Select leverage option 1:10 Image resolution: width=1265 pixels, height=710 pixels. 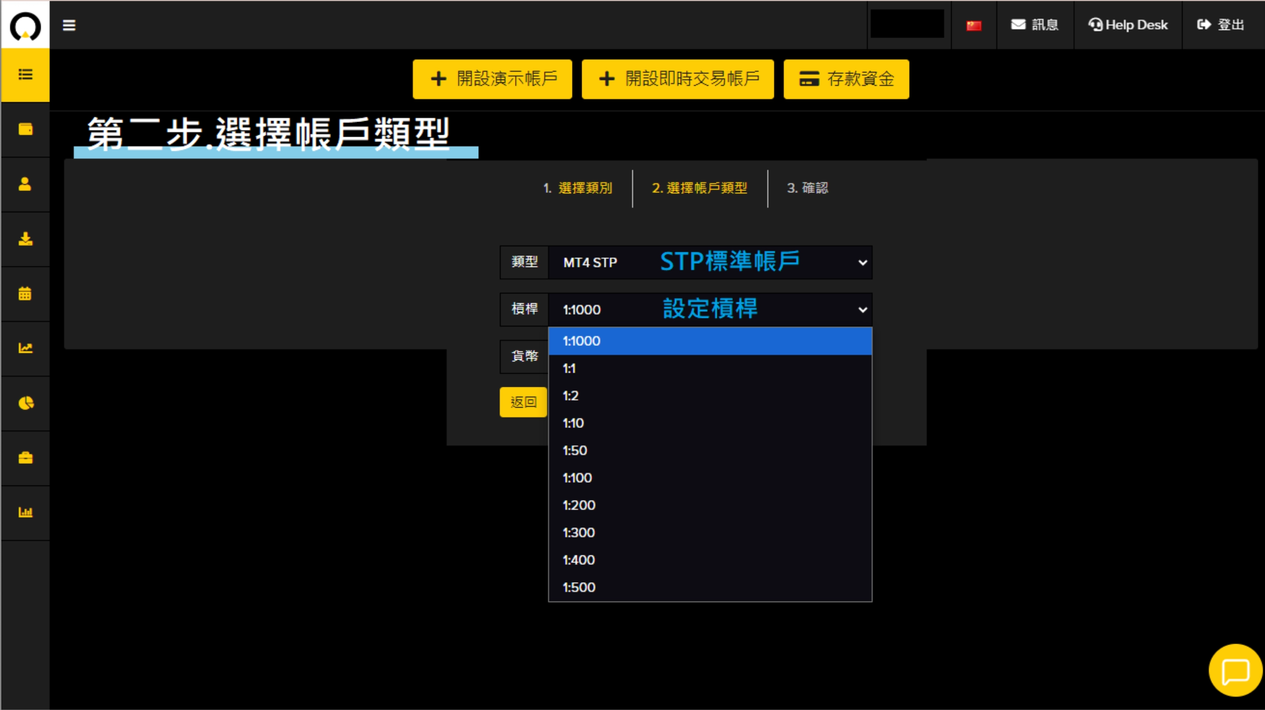click(x=710, y=423)
